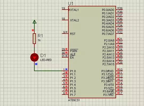Click the red state marker on pin 10
Viewport: 144px width, 106px height.
point(118,69)
